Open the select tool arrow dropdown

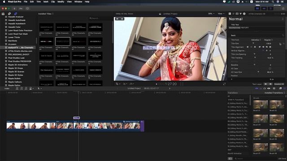(39, 89)
